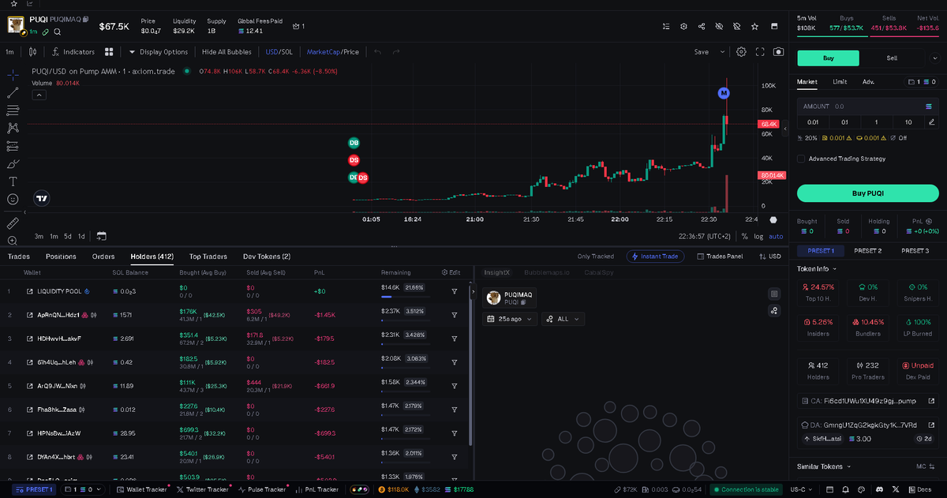Toggle percent scale on chart

744,236
